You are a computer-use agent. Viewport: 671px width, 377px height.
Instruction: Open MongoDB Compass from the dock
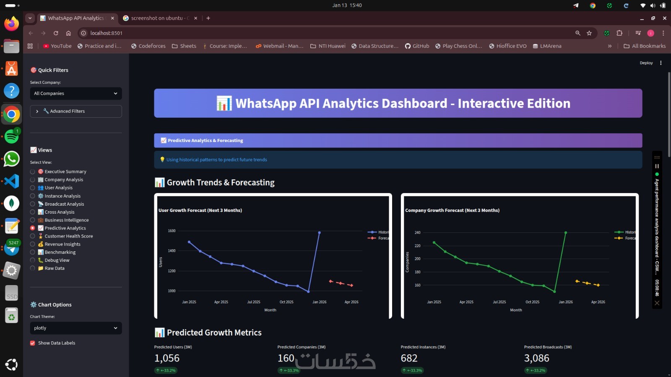[11, 204]
